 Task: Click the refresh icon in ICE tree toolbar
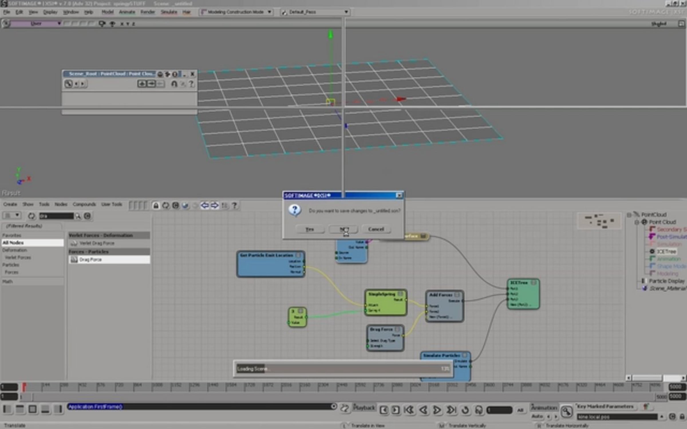[165, 205]
